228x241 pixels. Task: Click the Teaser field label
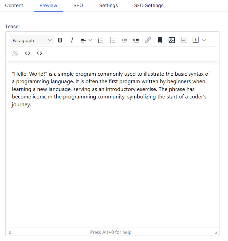point(13,26)
